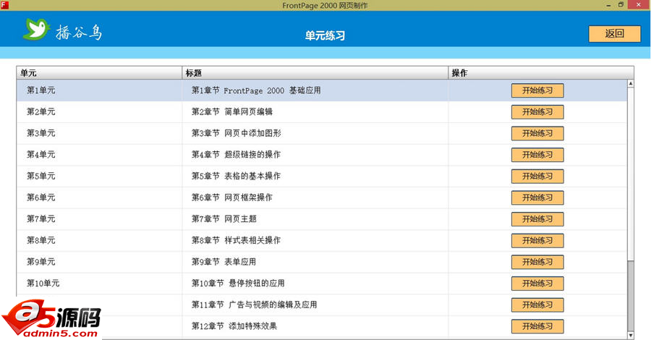Screen dimensions: 651x340
Task: Click the title 第4章节 超级链接的操作
Action: (x=236, y=155)
